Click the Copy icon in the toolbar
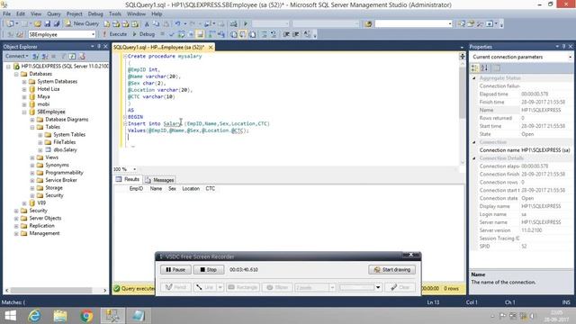 [156, 23]
